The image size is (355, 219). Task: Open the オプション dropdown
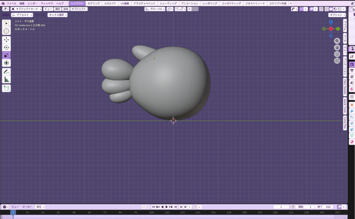point(337,15)
